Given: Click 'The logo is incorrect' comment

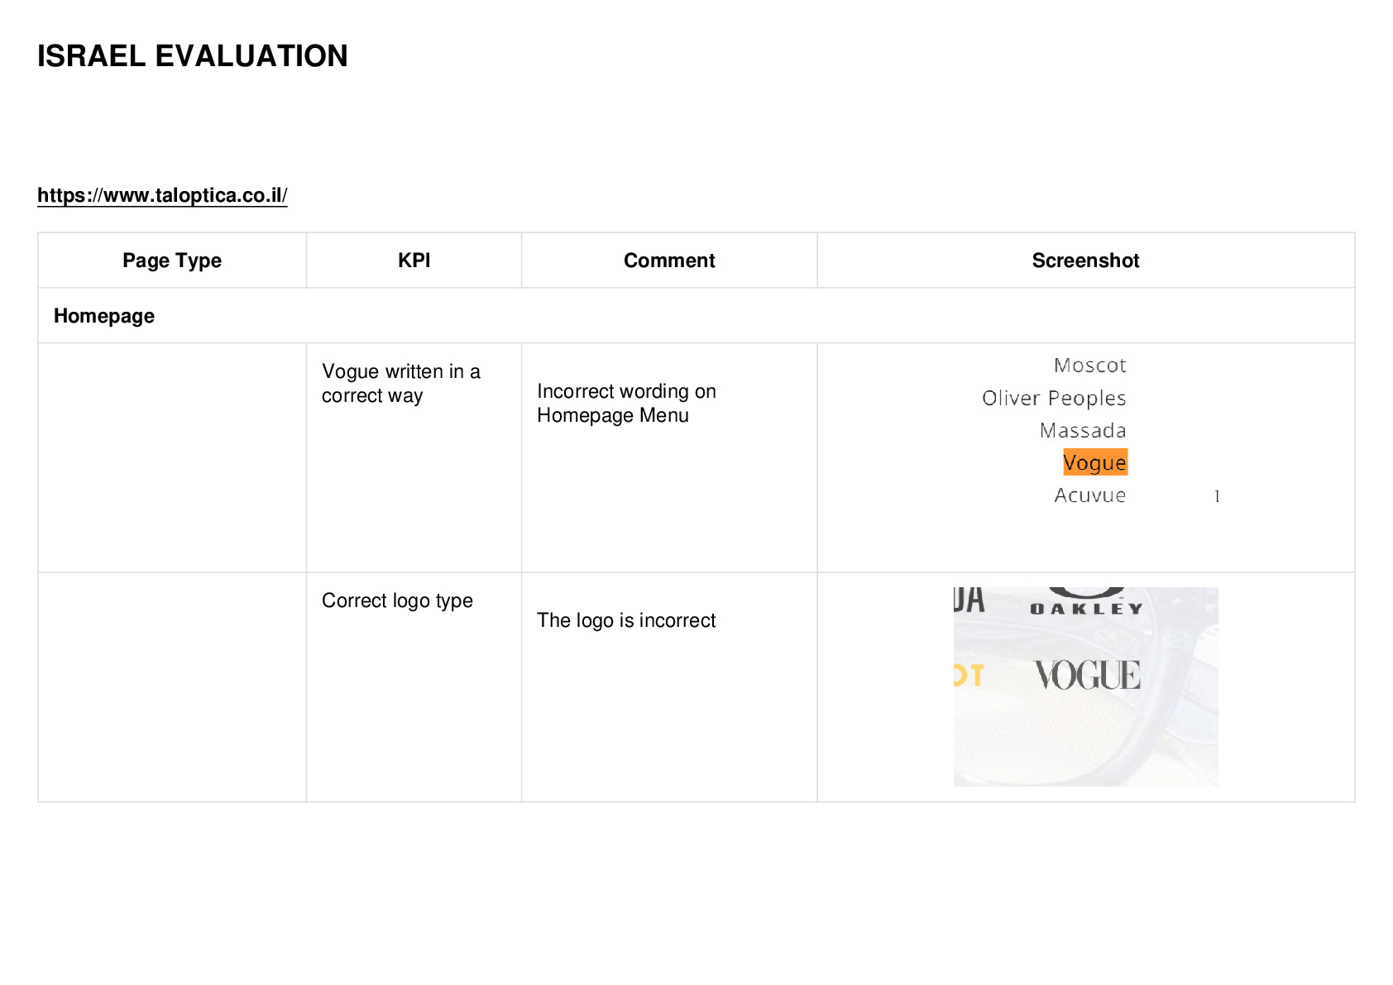Looking at the screenshot, I should click(x=626, y=620).
